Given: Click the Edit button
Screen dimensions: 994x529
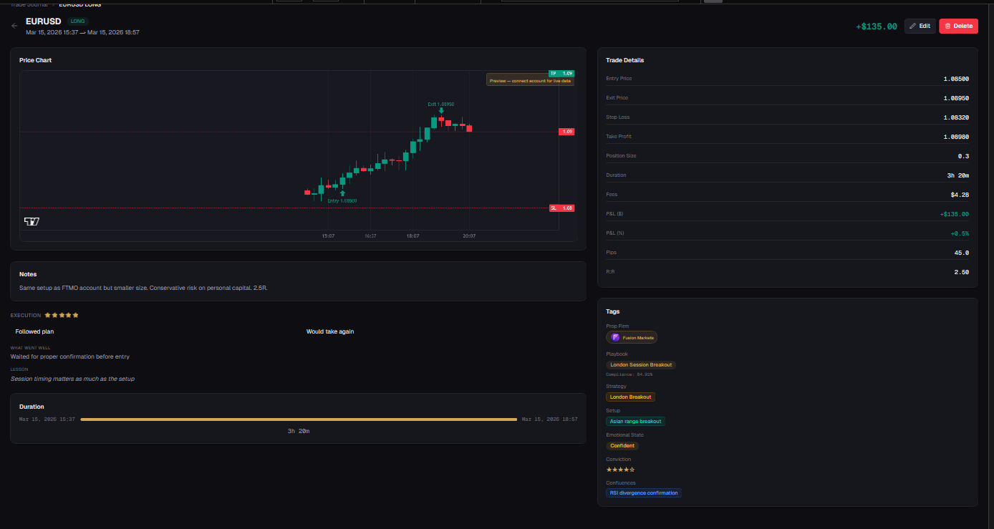Looking at the screenshot, I should pyautogui.click(x=920, y=26).
